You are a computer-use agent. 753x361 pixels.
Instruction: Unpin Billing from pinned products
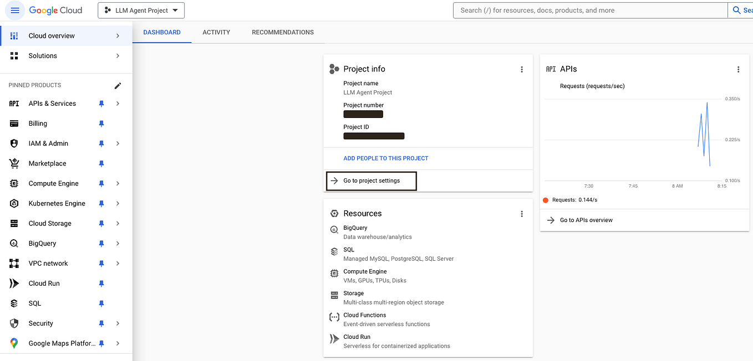click(x=101, y=123)
